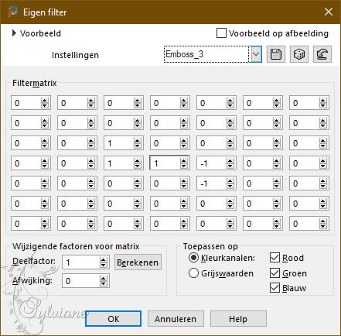Close the Eigen filter dialog
The width and height of the screenshot is (341, 336).
click(329, 12)
